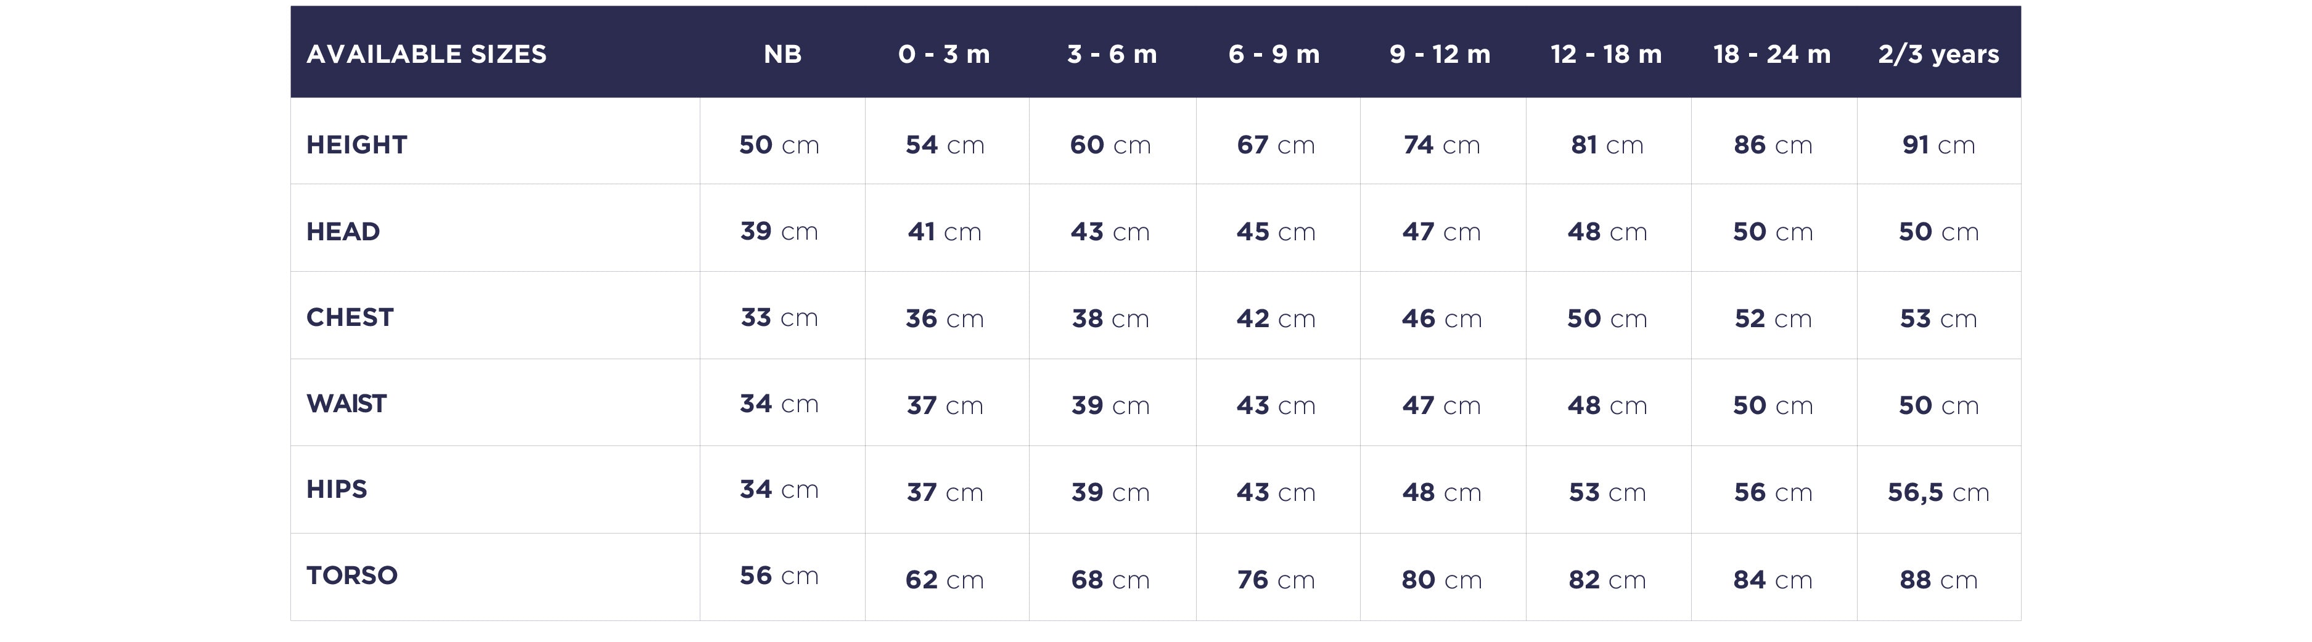Choose the 18 - 24 m column header
Image resolution: width=2312 pixels, height=642 pixels.
coord(1773,54)
